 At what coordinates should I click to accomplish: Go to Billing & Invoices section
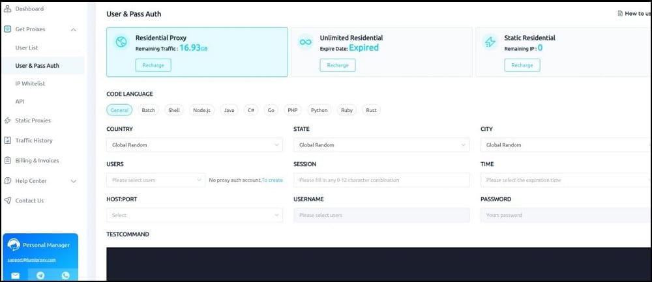pyautogui.click(x=37, y=160)
